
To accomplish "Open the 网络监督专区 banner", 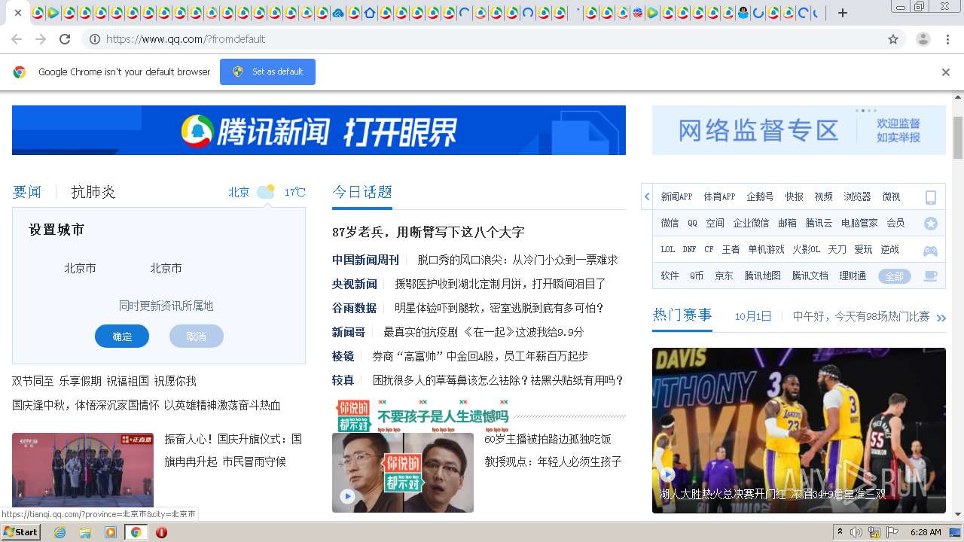I will (798, 130).
